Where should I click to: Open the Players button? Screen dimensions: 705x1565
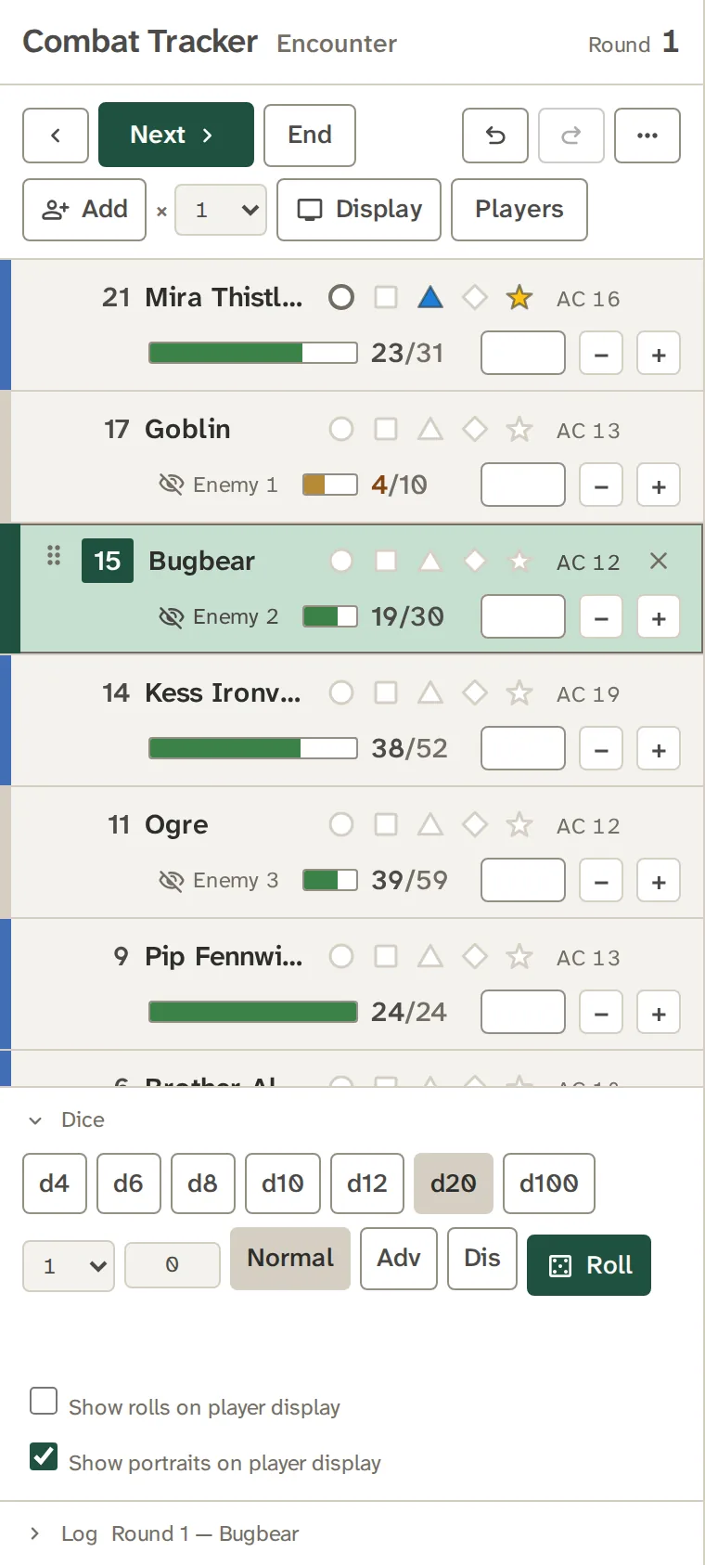pos(519,210)
